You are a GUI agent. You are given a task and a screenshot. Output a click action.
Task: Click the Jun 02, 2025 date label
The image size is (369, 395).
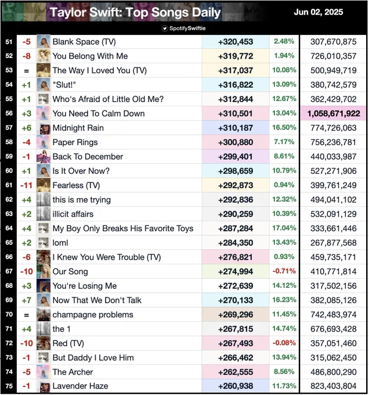tap(318, 12)
